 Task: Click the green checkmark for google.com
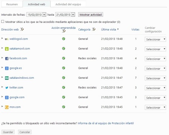[63, 97]
